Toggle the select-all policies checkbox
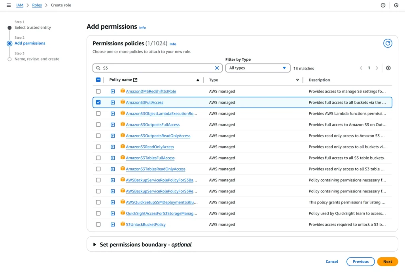The width and height of the screenshot is (405, 273). pyautogui.click(x=98, y=80)
